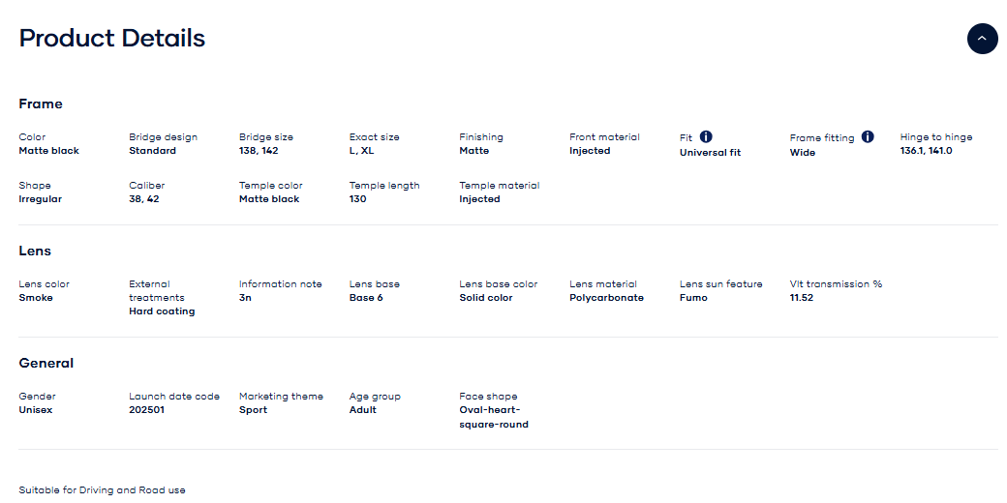
Task: Click the Polycarbonate lens material value
Action: [x=606, y=298]
